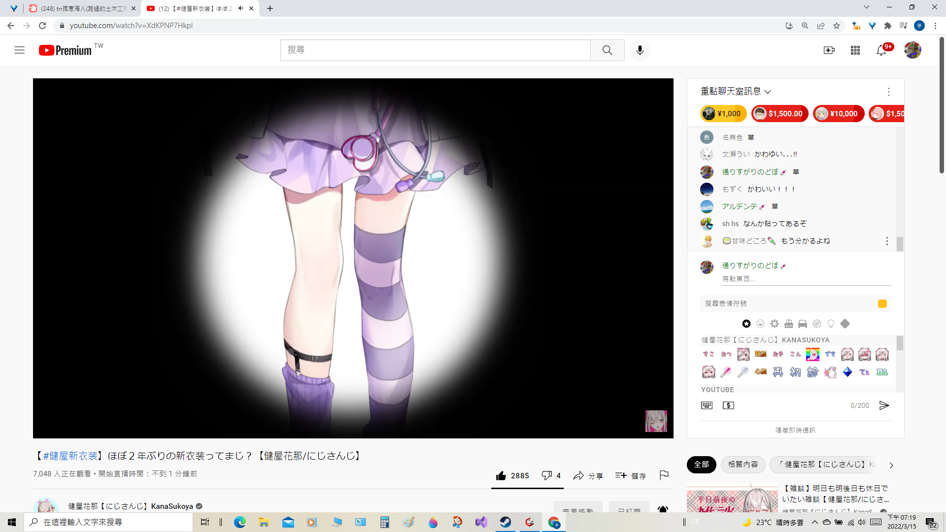Screen dimensions: 946x532
Task: Select diamond symbols emoji category
Action: [845, 324]
